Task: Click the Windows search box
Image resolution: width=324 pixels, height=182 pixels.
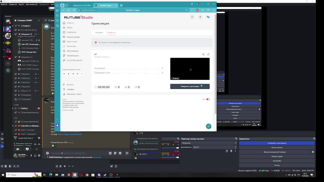Action: pos(24,175)
